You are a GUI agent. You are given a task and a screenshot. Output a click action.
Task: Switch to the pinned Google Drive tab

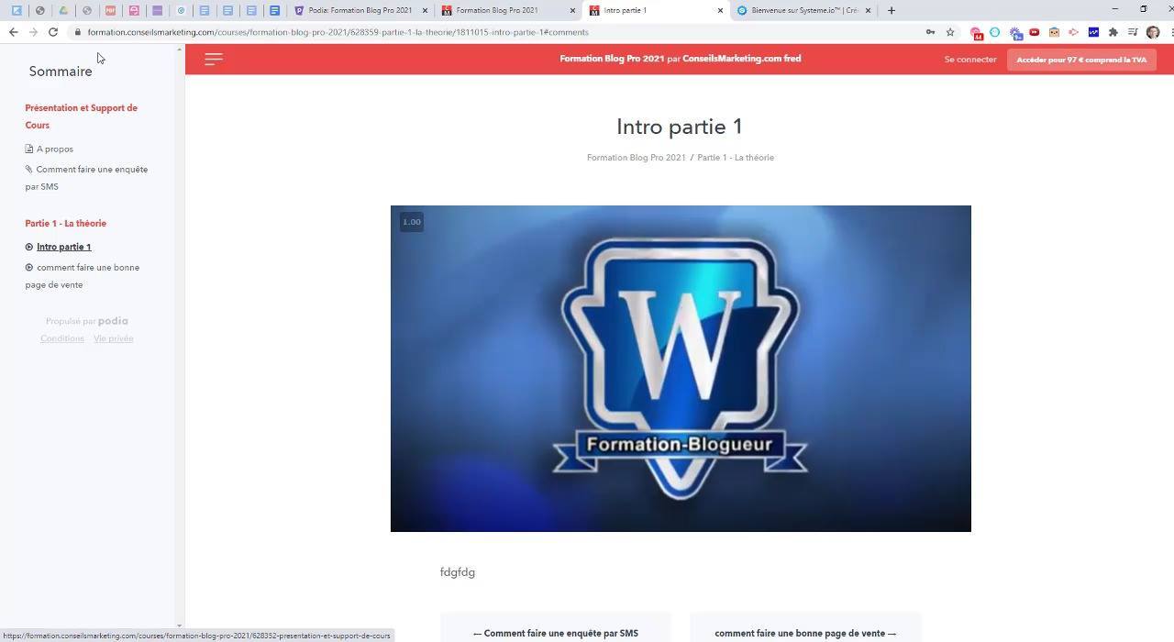[63, 10]
